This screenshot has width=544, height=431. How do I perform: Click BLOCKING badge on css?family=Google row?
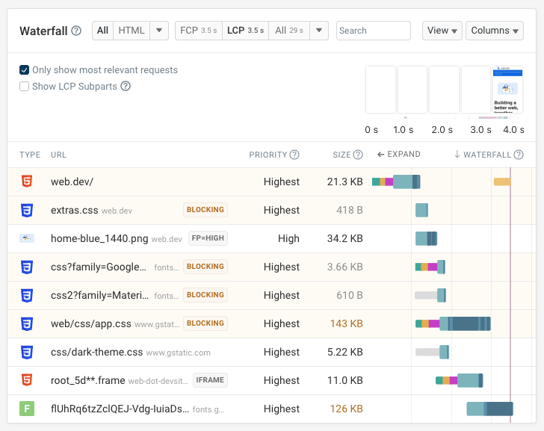(x=205, y=267)
